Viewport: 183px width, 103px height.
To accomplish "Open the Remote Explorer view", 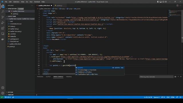I will pos(3,34).
